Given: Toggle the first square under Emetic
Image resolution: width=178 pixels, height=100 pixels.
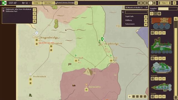Looking at the screenshot, I should (x=152, y=97).
